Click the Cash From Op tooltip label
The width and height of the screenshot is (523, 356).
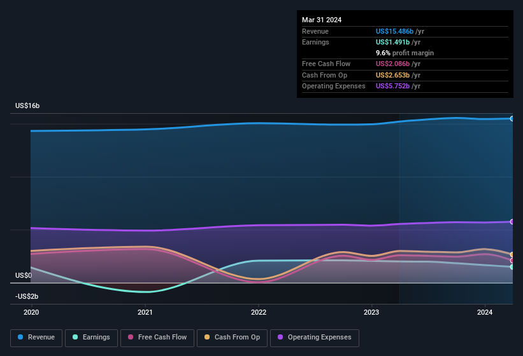coord(324,75)
